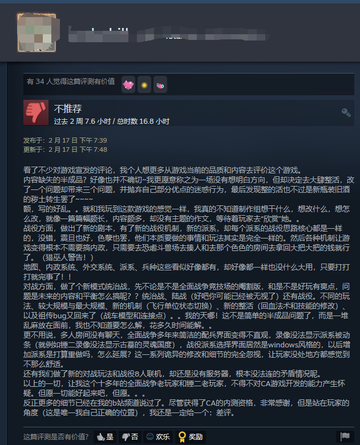Click the 发布于 2 月 17 日 date

(65, 140)
